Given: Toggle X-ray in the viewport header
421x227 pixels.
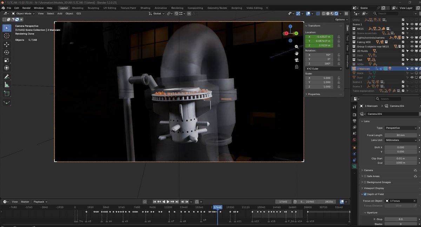Looking at the screenshot, I should (x=318, y=13).
